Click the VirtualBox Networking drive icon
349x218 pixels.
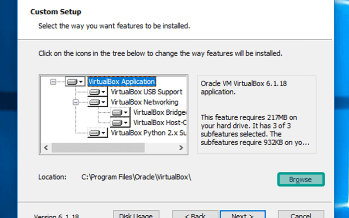pos(95,102)
